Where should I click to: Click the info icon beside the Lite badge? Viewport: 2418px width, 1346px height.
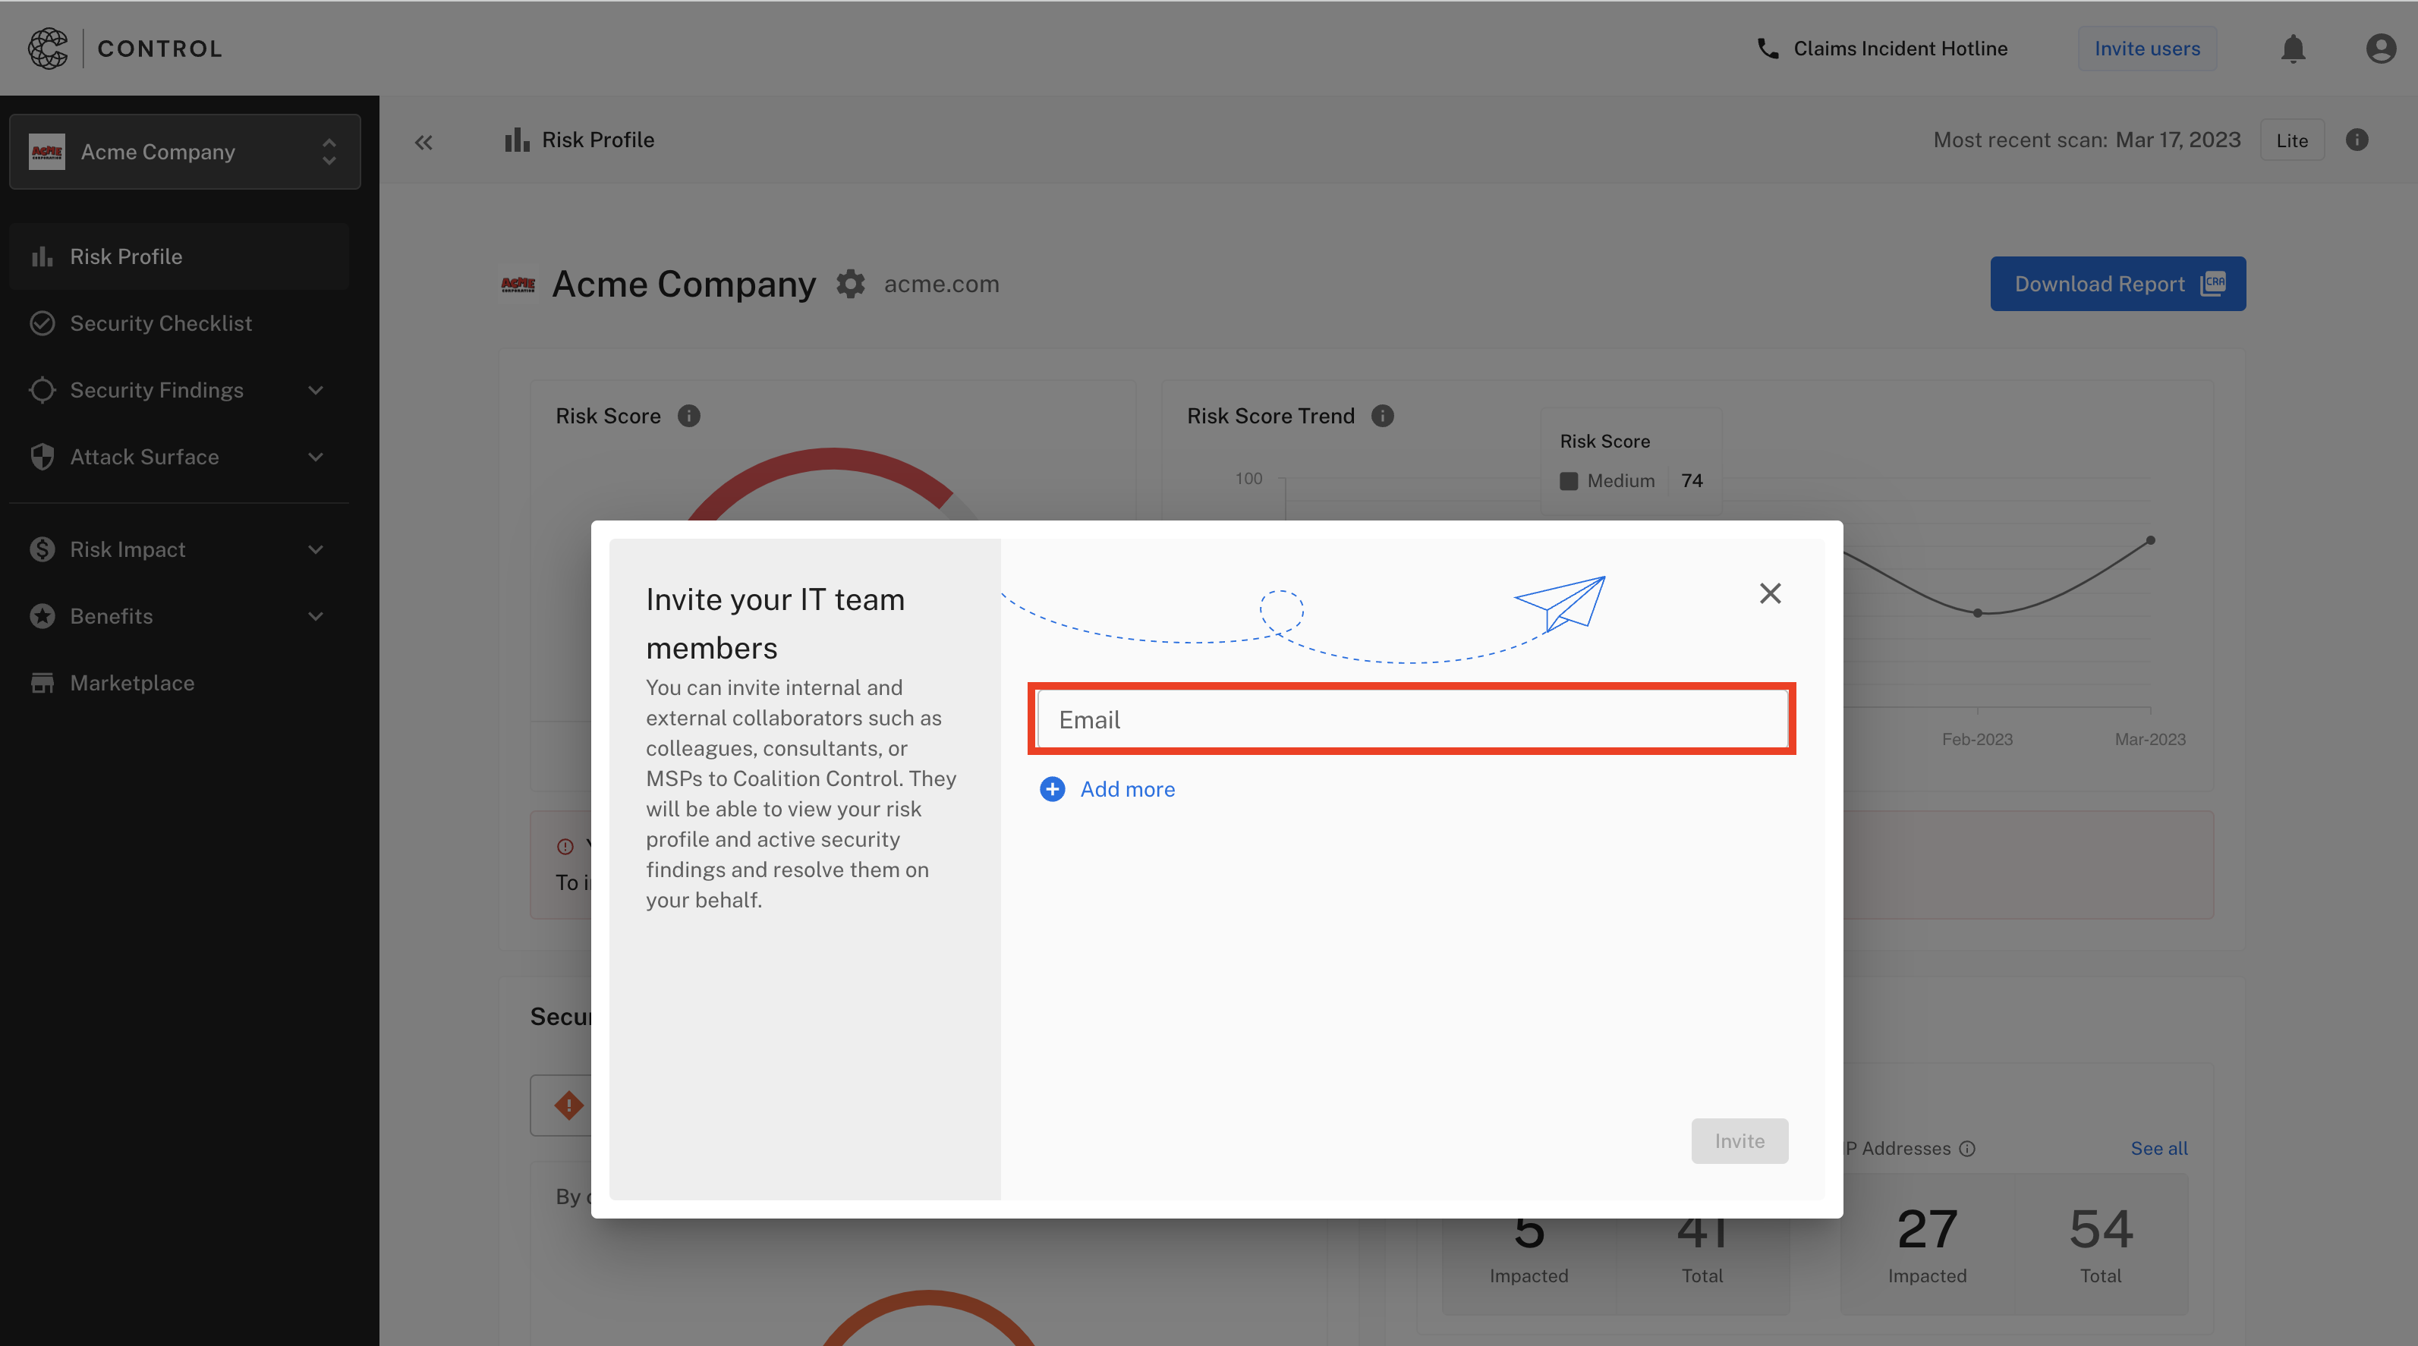click(x=2357, y=140)
